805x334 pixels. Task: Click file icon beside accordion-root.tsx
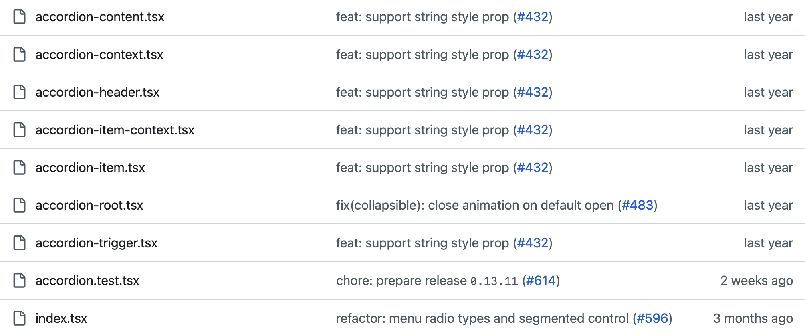19,205
